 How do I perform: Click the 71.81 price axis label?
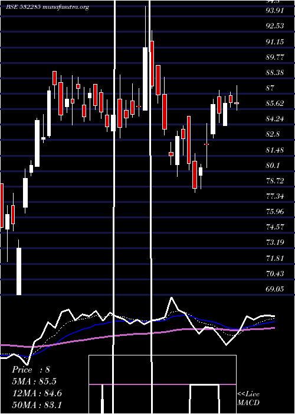click(x=275, y=258)
